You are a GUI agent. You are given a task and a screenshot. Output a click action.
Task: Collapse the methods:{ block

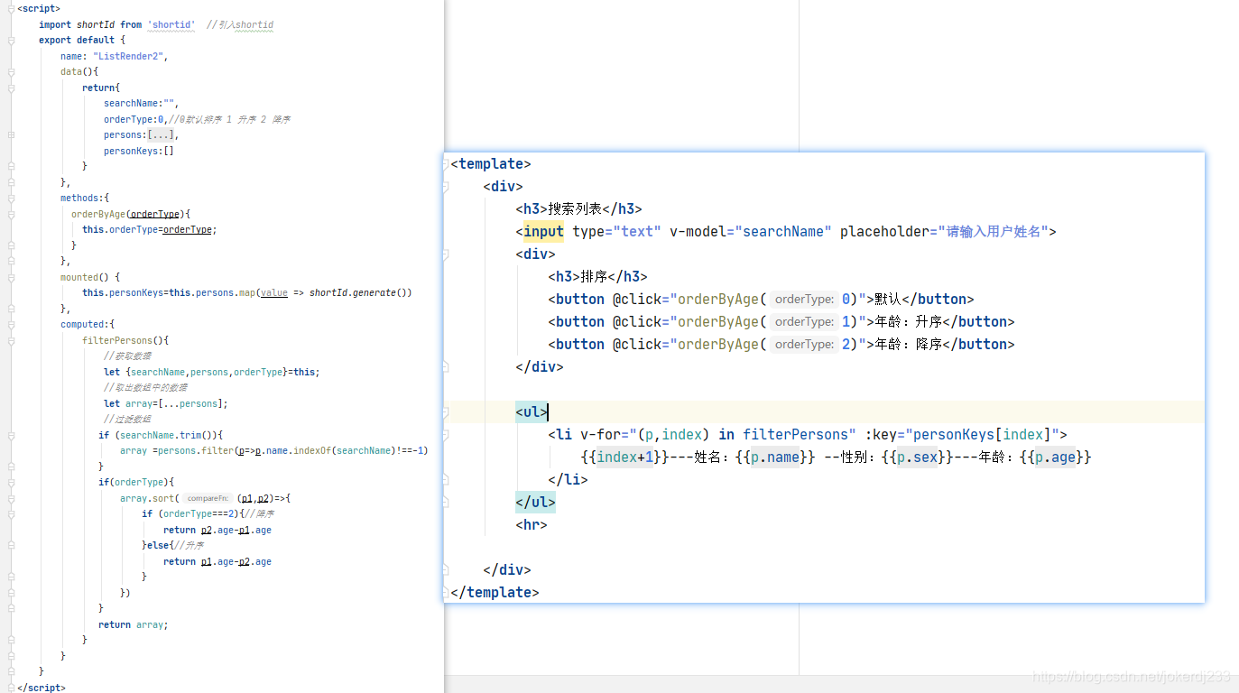[x=11, y=199]
